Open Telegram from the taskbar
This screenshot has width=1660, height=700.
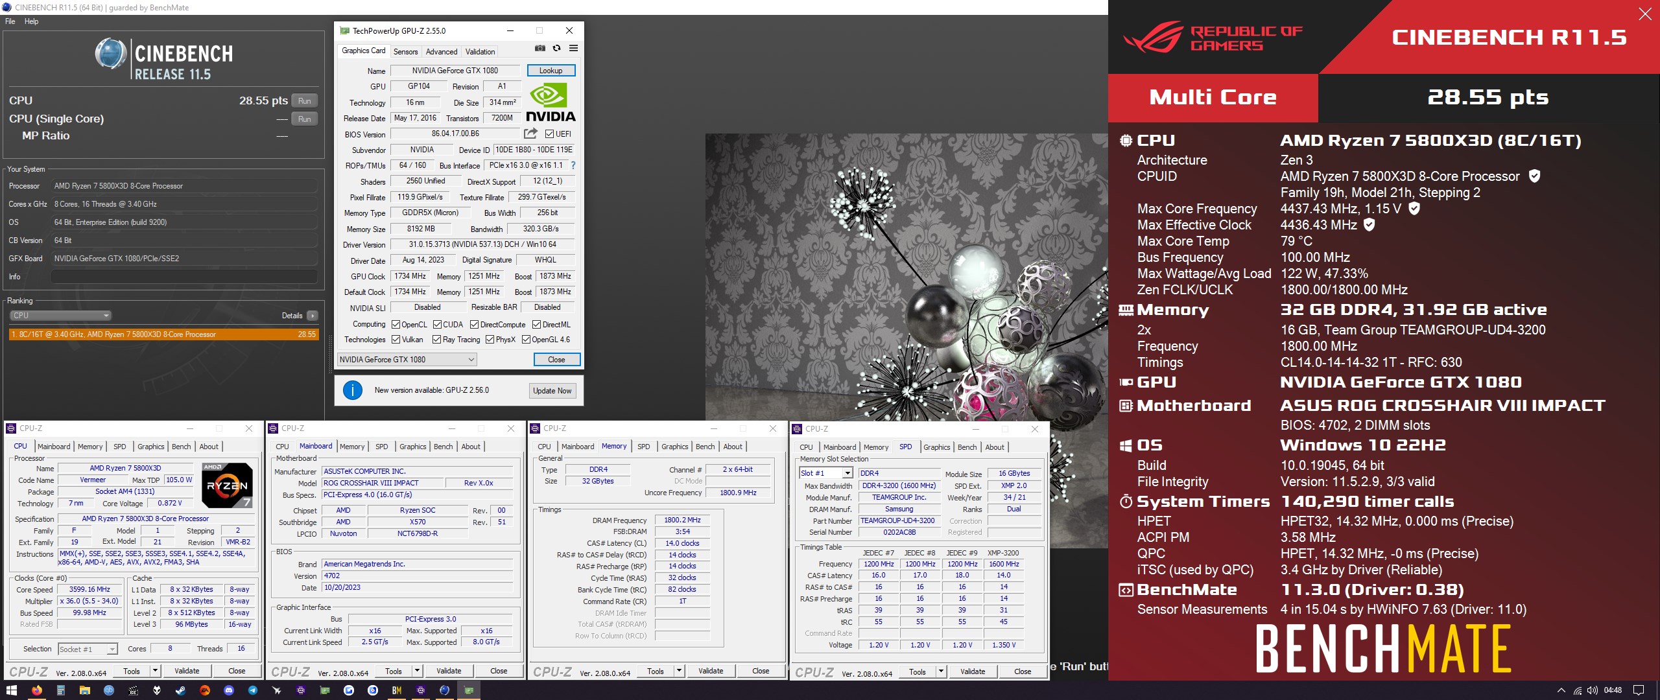pyautogui.click(x=252, y=690)
